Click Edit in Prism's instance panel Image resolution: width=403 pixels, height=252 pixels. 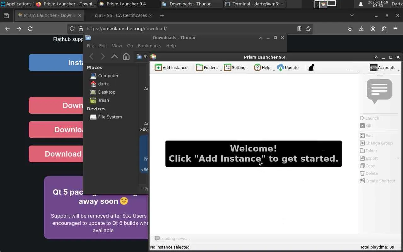pos(366,135)
